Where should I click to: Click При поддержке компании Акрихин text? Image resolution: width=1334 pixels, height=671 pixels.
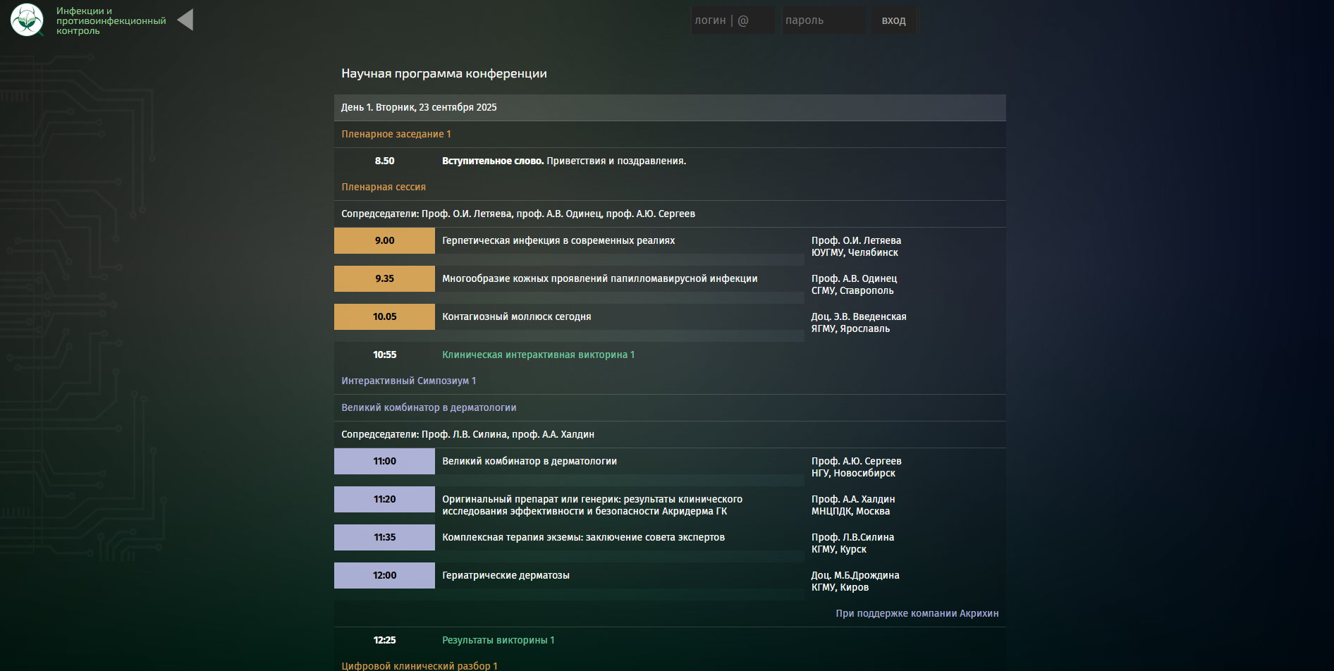click(917, 613)
